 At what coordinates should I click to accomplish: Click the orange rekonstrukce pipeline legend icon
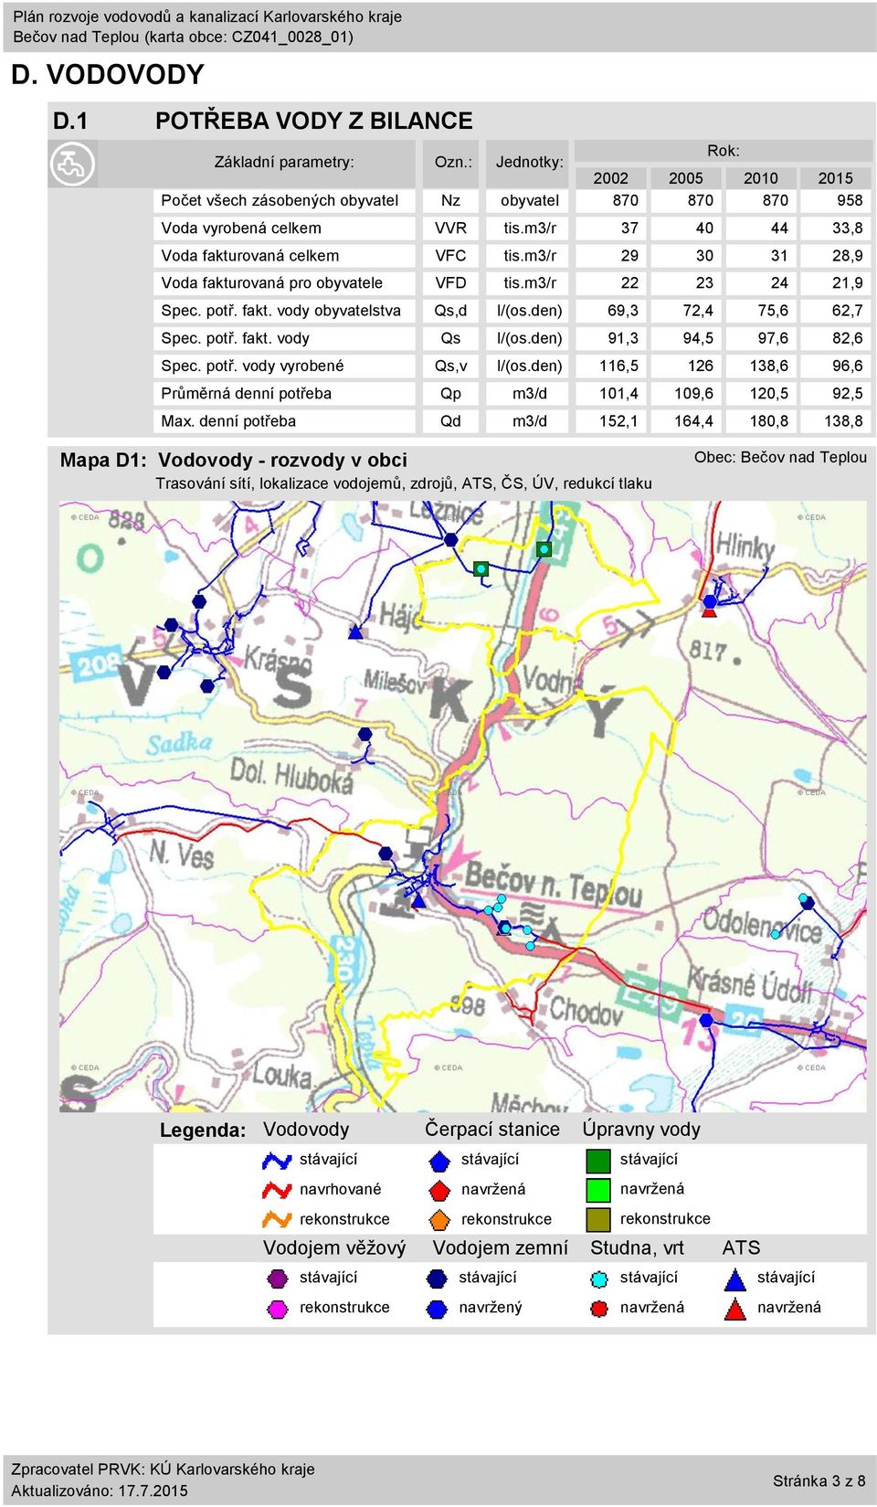(277, 1219)
